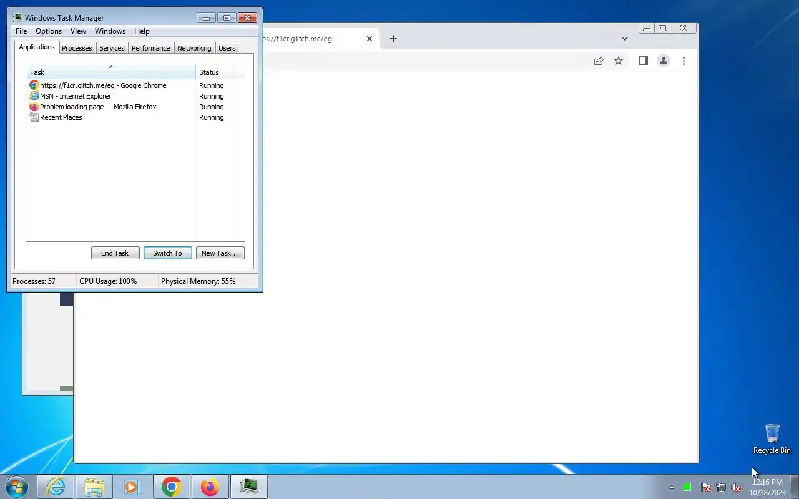
Task: Click the Task Manager title bar icon
Action: pyautogui.click(x=17, y=17)
